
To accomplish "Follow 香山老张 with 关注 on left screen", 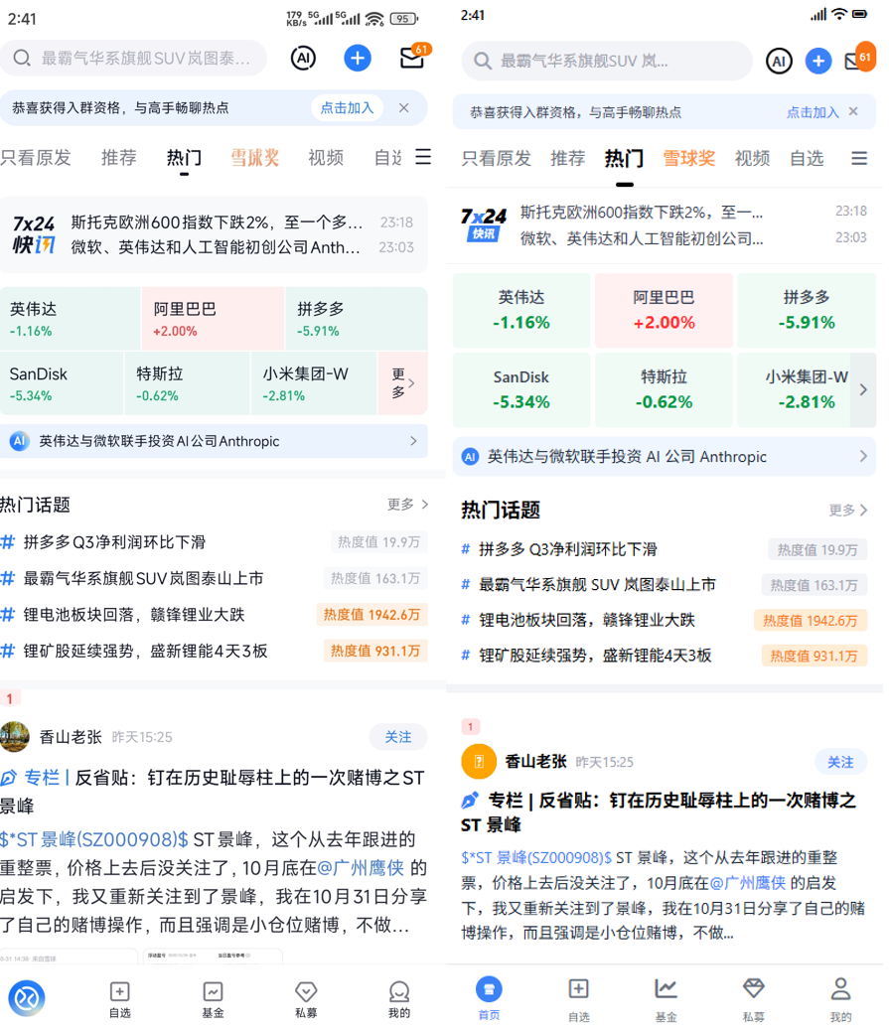I will (x=398, y=737).
